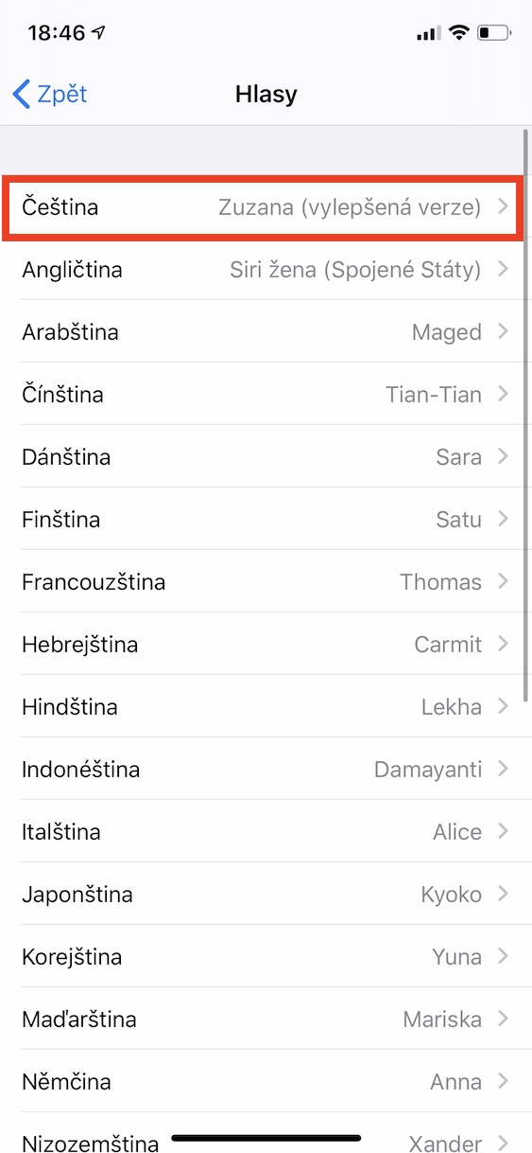
Task: Tap the chevron next to Satu
Action: coord(503,519)
